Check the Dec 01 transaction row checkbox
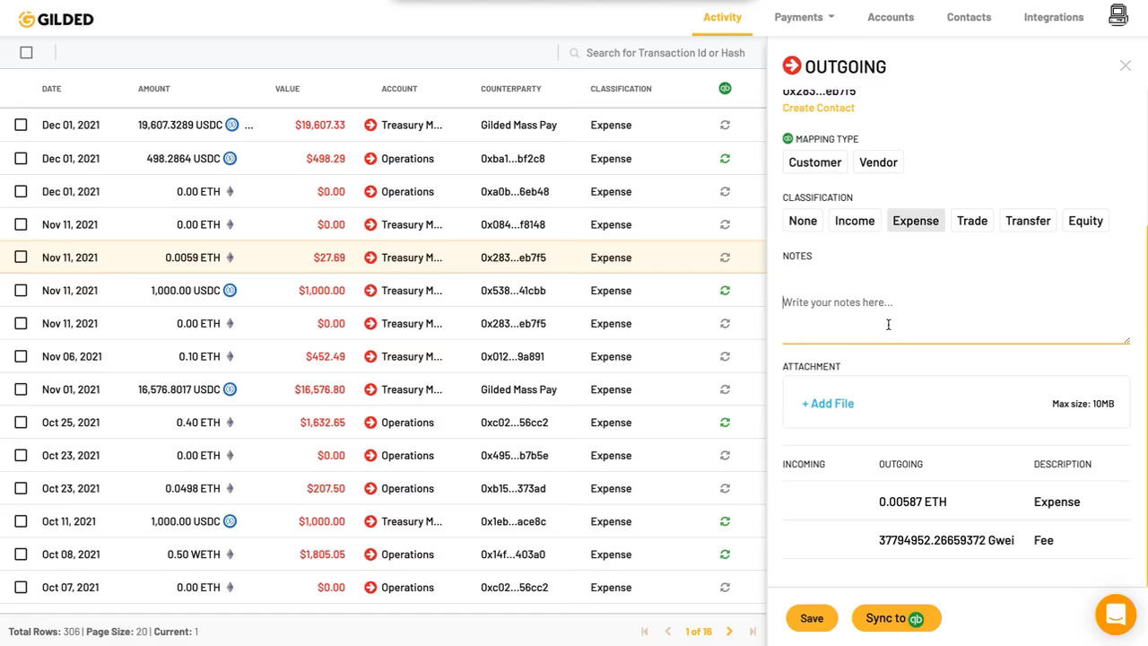Screen dimensions: 1148x646 coord(21,125)
